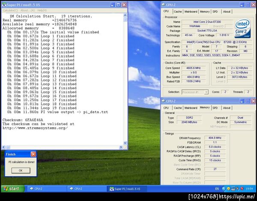Click the horizontal scroll-left arrow in Super PI
The image size is (257, 201).
pyautogui.click(x=4, y=147)
